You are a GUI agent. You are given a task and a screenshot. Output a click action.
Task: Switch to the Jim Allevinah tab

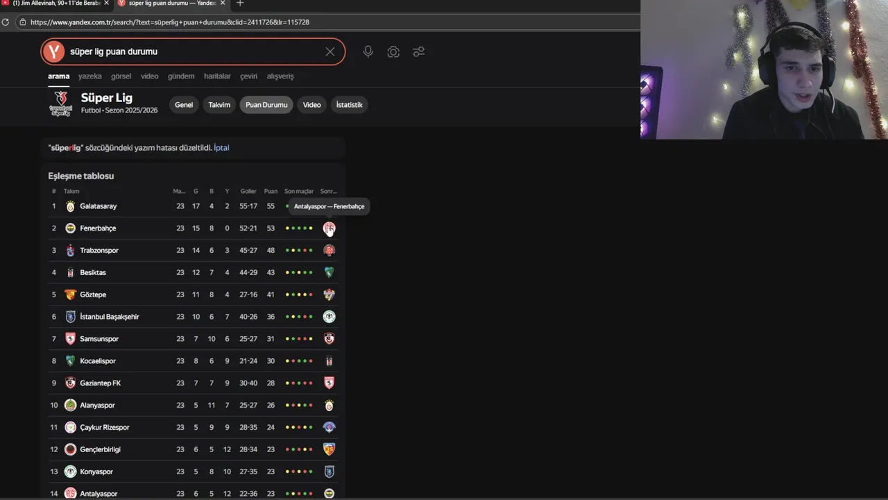pos(55,3)
